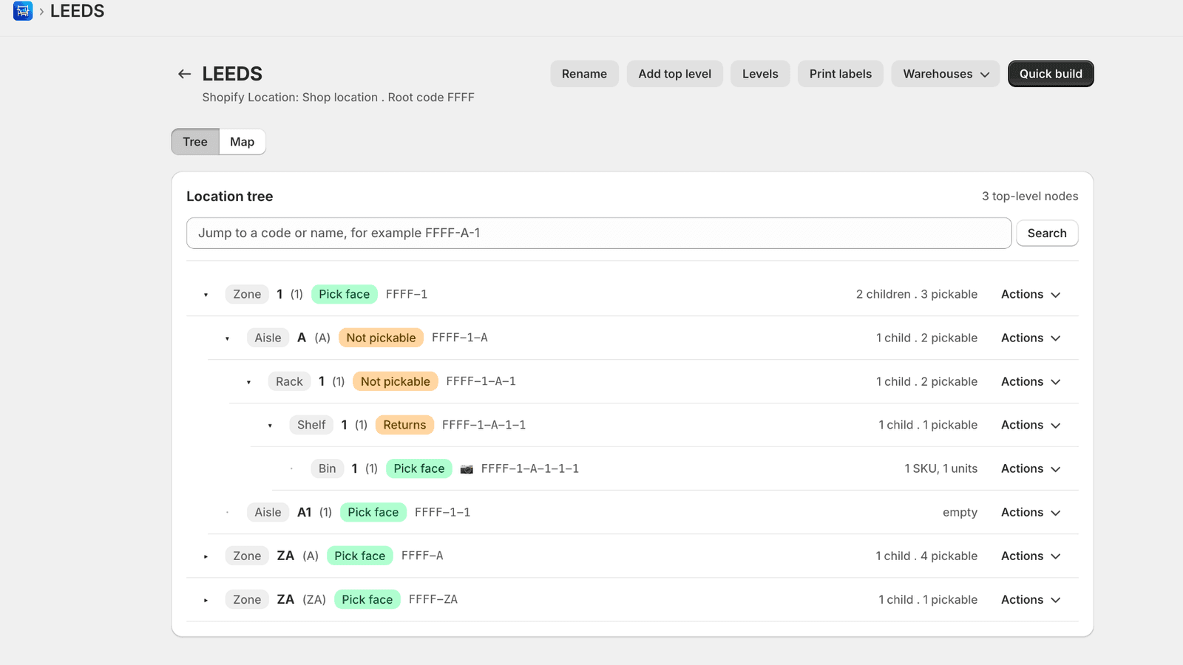
Task: Click the app icon in the breadcrumb
Action: click(x=23, y=11)
